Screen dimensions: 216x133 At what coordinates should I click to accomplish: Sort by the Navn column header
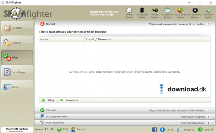62,39
